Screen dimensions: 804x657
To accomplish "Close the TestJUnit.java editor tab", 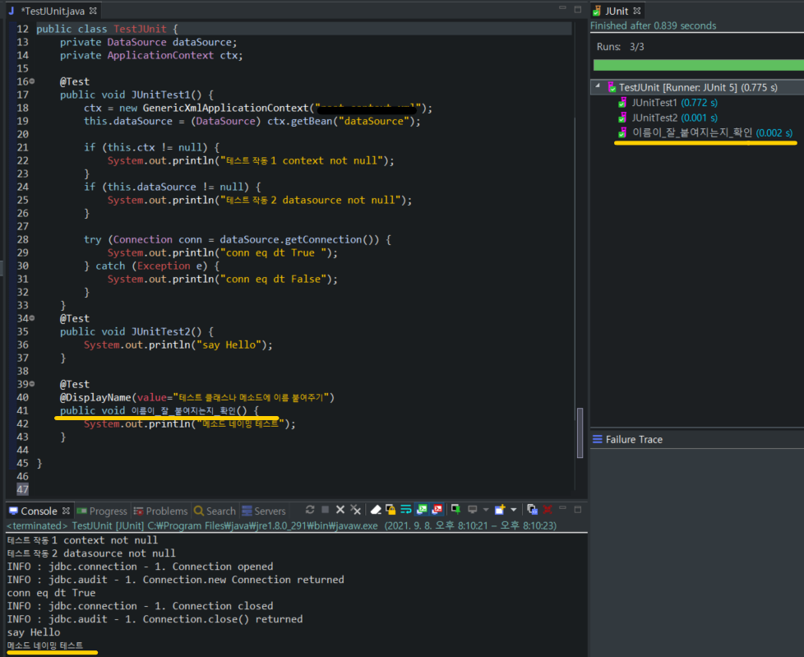I will (x=93, y=11).
